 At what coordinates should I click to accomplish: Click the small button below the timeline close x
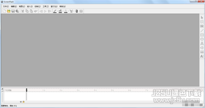[2, 91]
